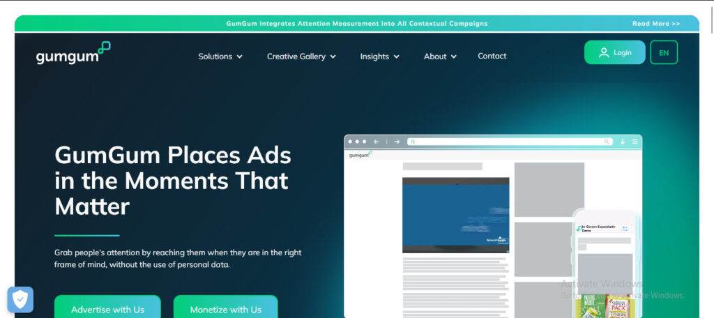Viewport: 714px width, 318px height.
Task: Go to the Contact page
Action: [x=492, y=56]
